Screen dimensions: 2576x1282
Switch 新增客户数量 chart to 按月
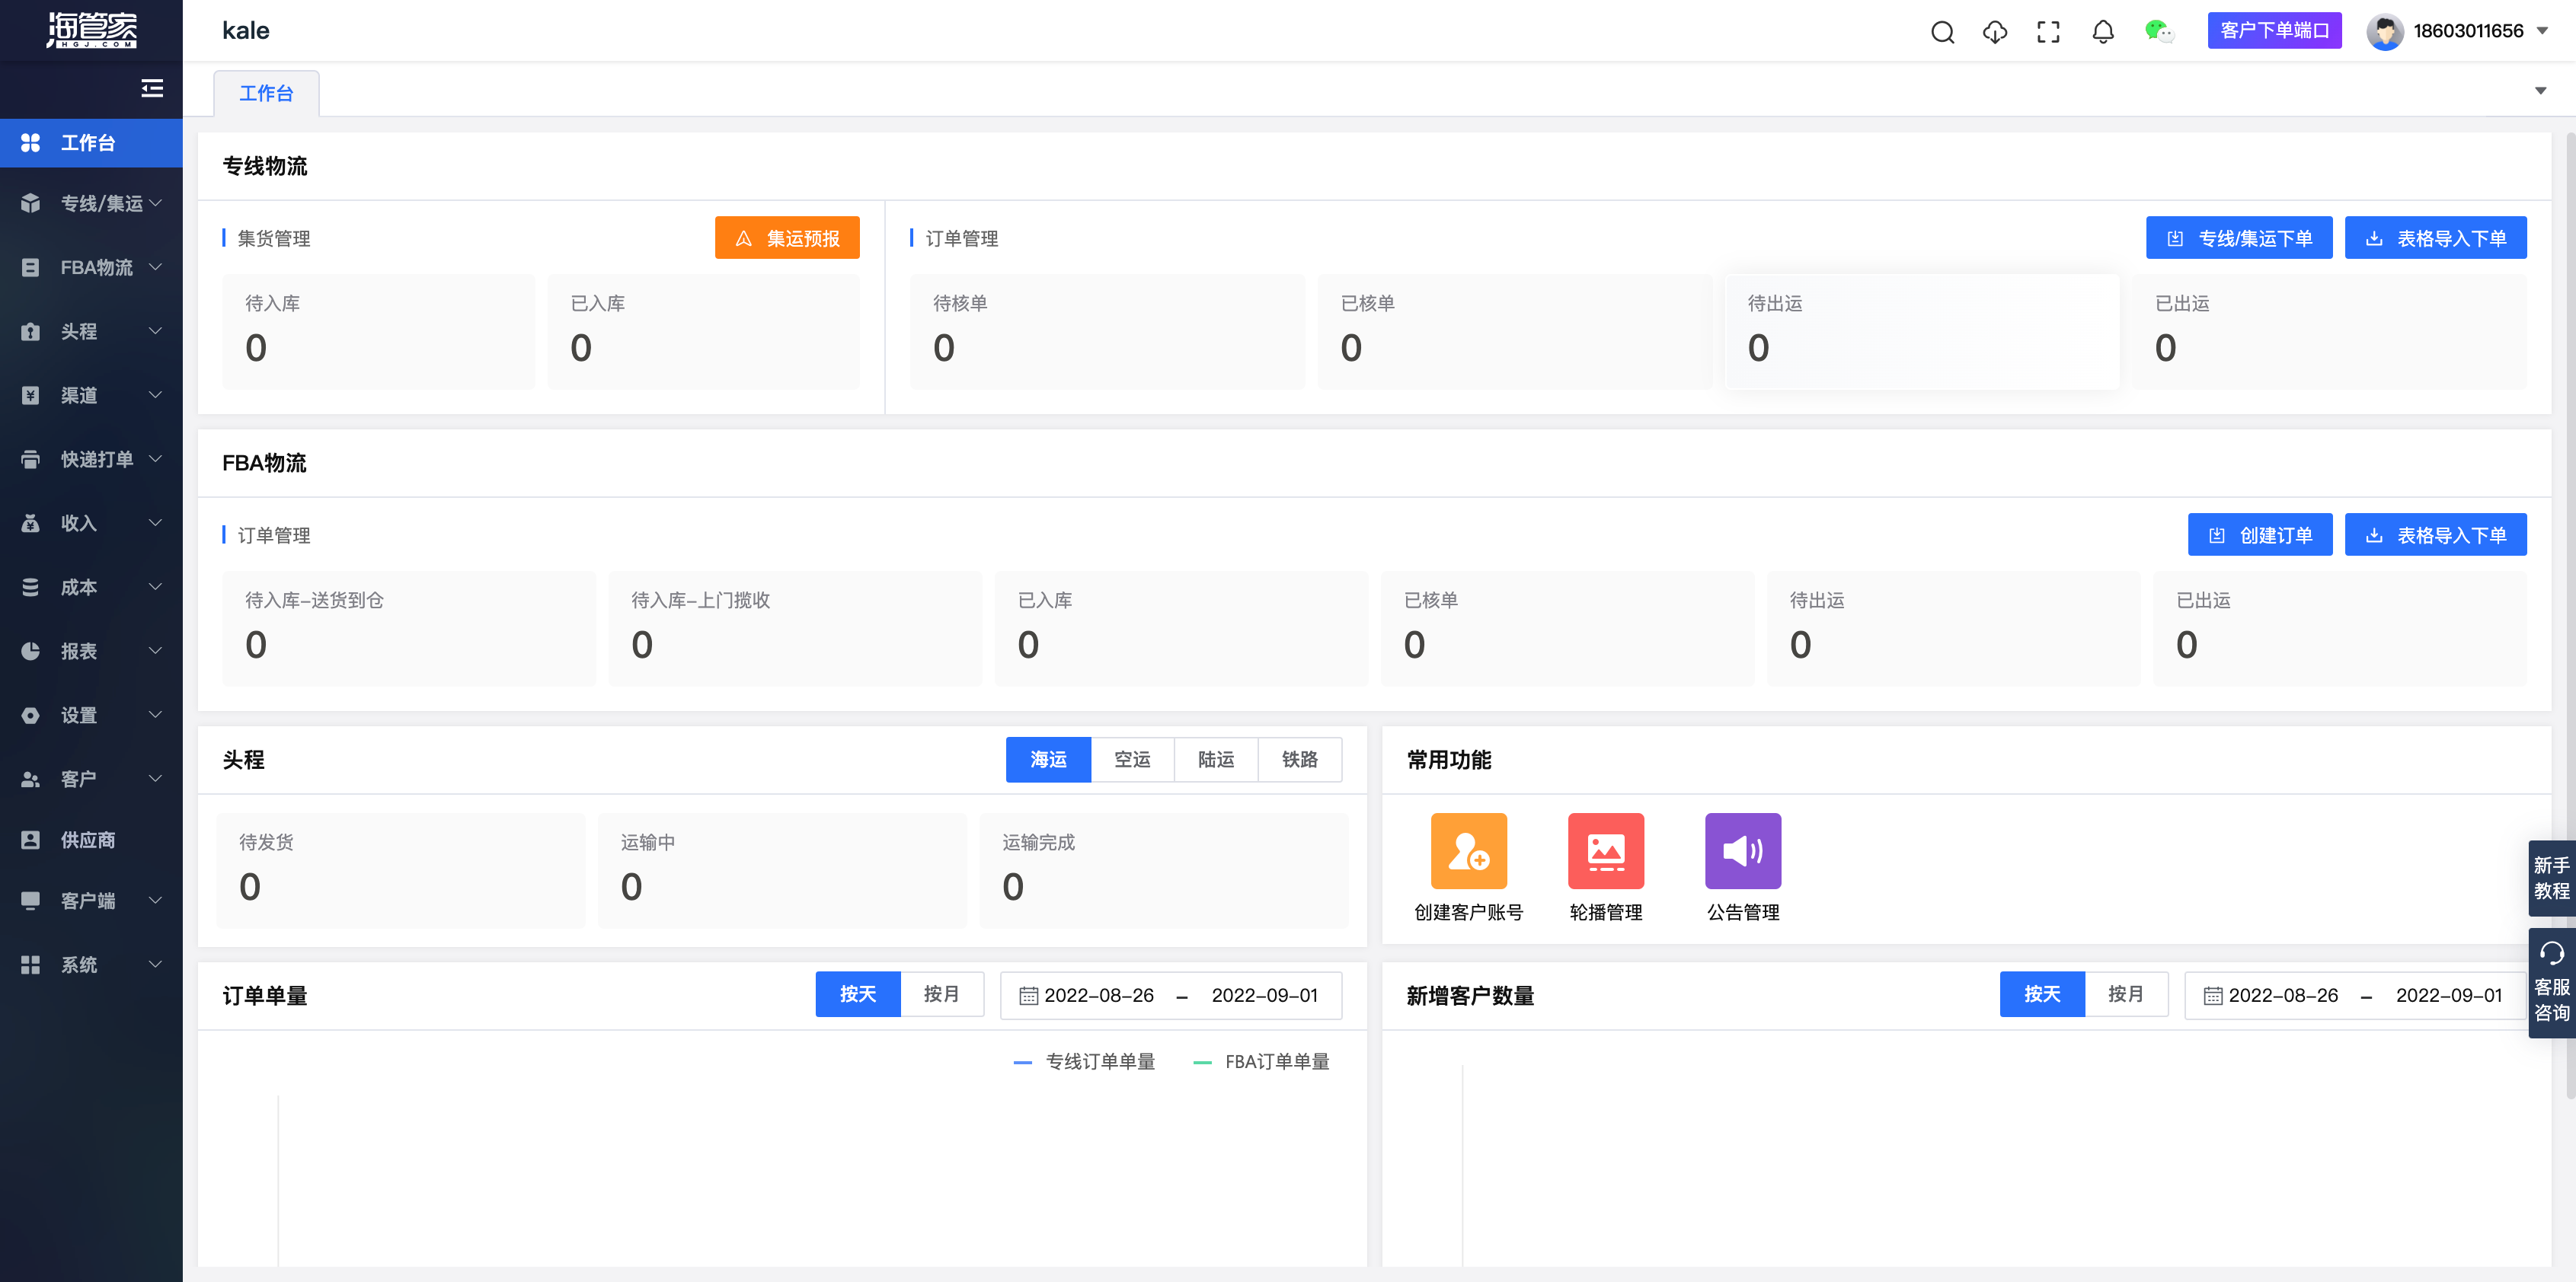point(2126,994)
